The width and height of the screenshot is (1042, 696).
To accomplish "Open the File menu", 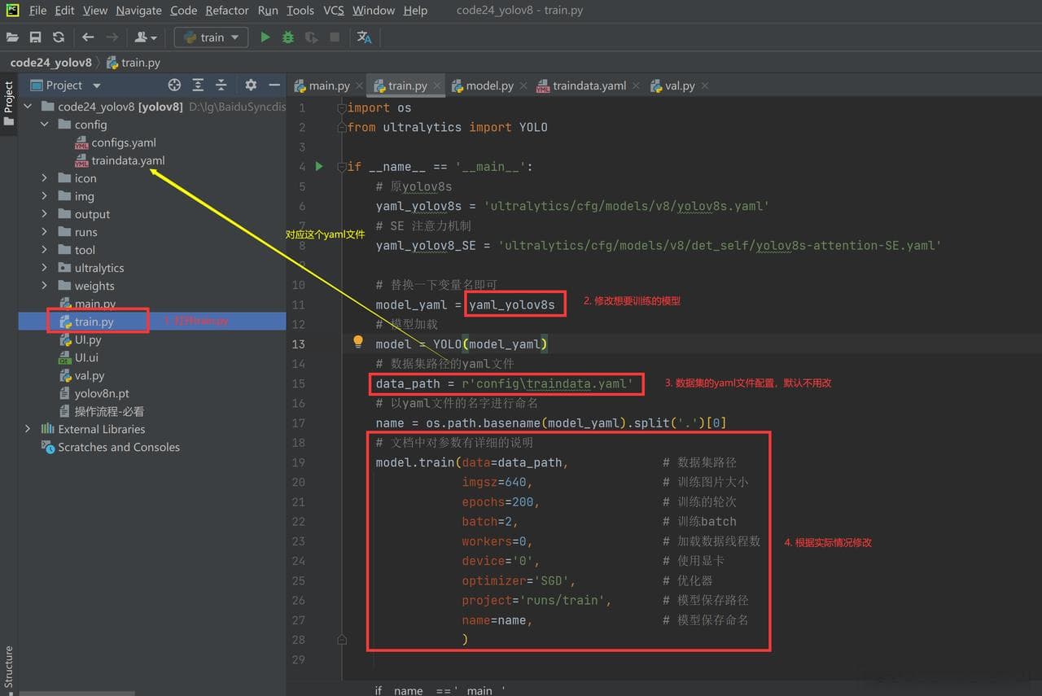I will 37,11.
